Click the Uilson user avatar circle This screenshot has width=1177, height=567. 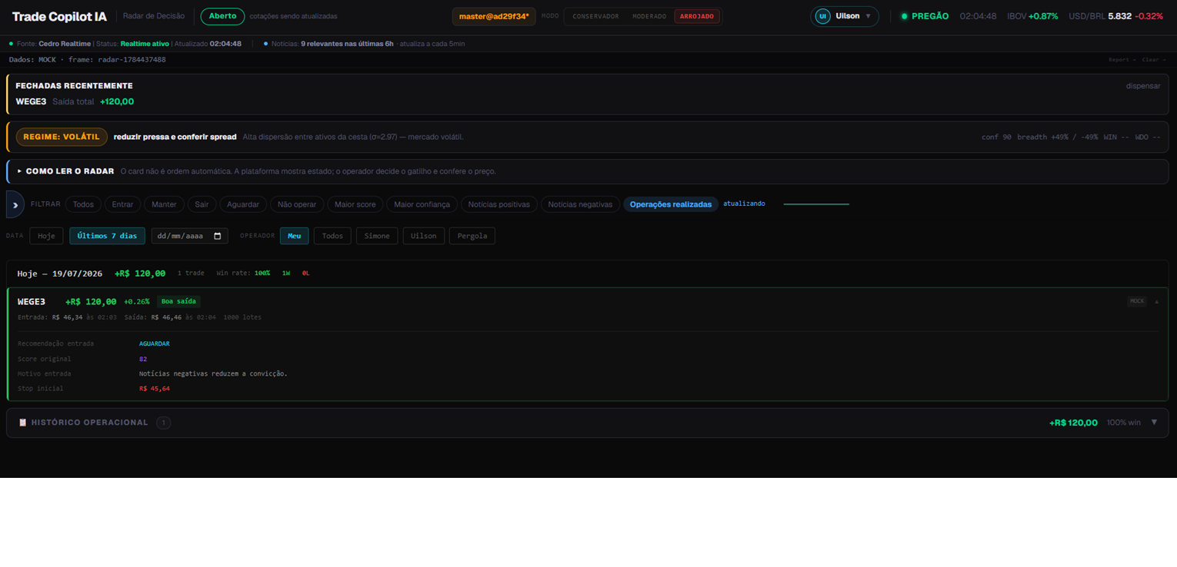(x=822, y=16)
